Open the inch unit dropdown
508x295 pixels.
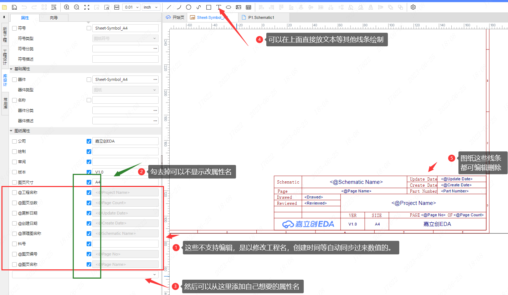[152, 7]
